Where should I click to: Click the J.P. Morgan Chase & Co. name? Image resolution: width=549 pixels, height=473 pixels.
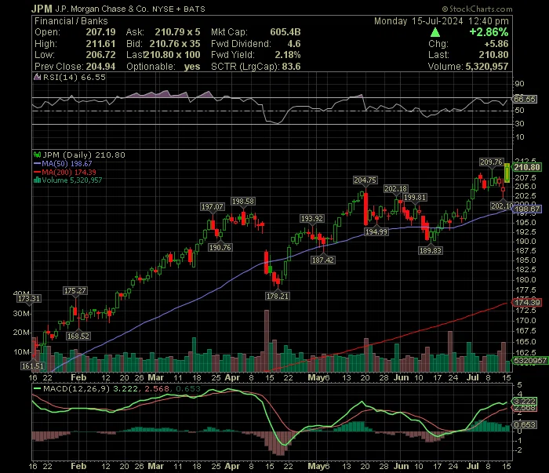(102, 9)
